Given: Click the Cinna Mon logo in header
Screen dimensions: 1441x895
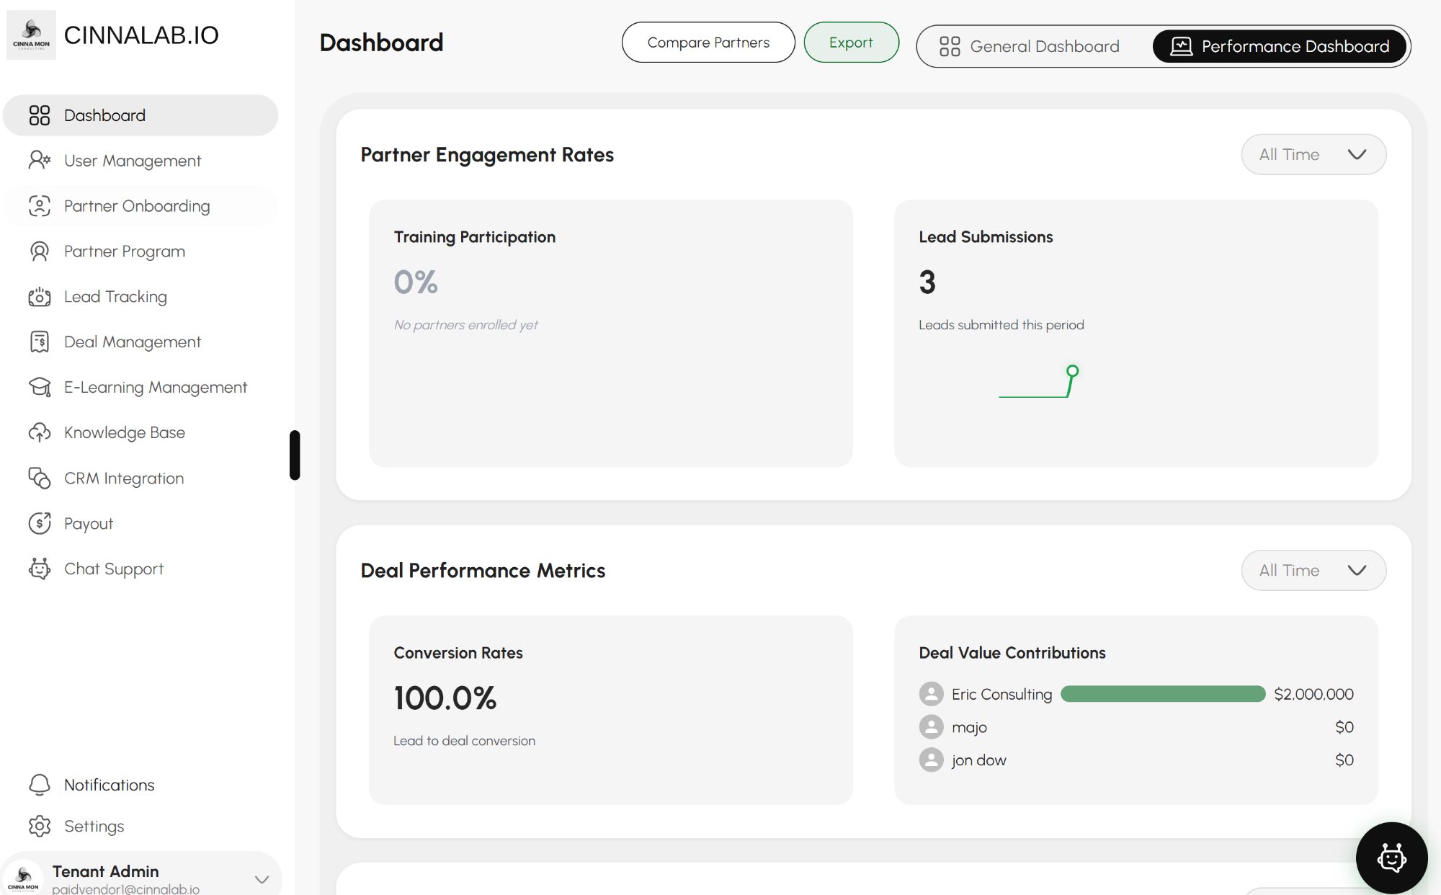Looking at the screenshot, I should click(x=31, y=35).
